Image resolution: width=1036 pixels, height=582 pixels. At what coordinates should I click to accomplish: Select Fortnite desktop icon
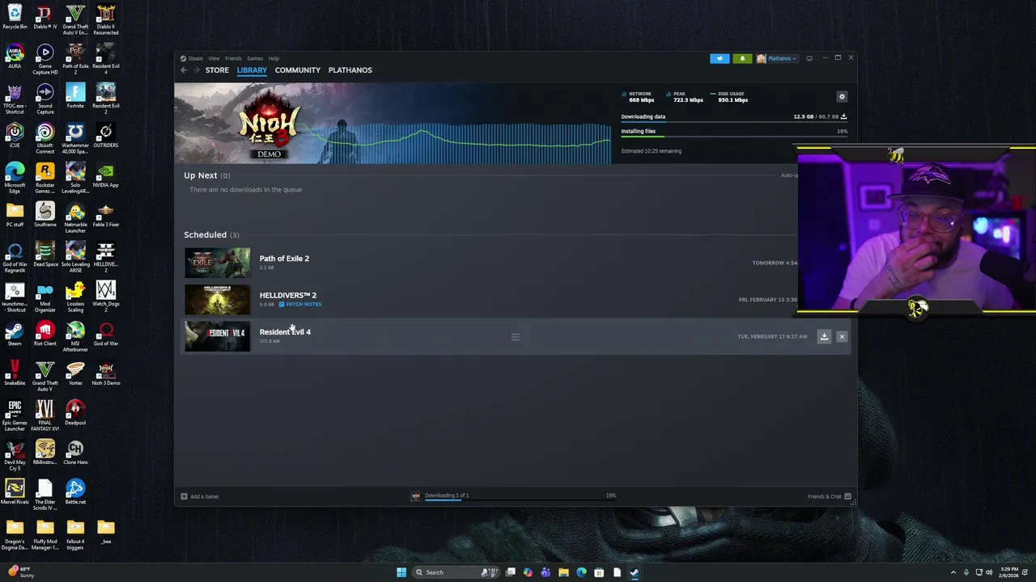[75, 97]
